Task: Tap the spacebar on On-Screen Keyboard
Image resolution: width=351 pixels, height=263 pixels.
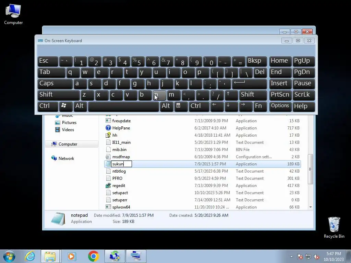Action: [123, 107]
